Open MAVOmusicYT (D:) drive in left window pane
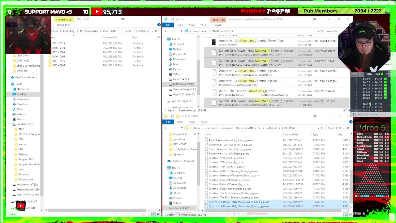 pos(27,185)
